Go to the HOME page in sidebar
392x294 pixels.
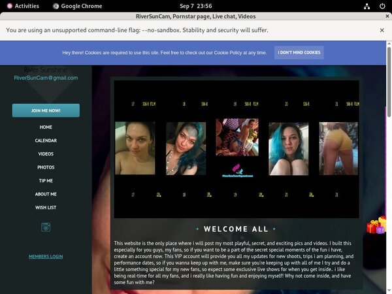click(x=46, y=127)
